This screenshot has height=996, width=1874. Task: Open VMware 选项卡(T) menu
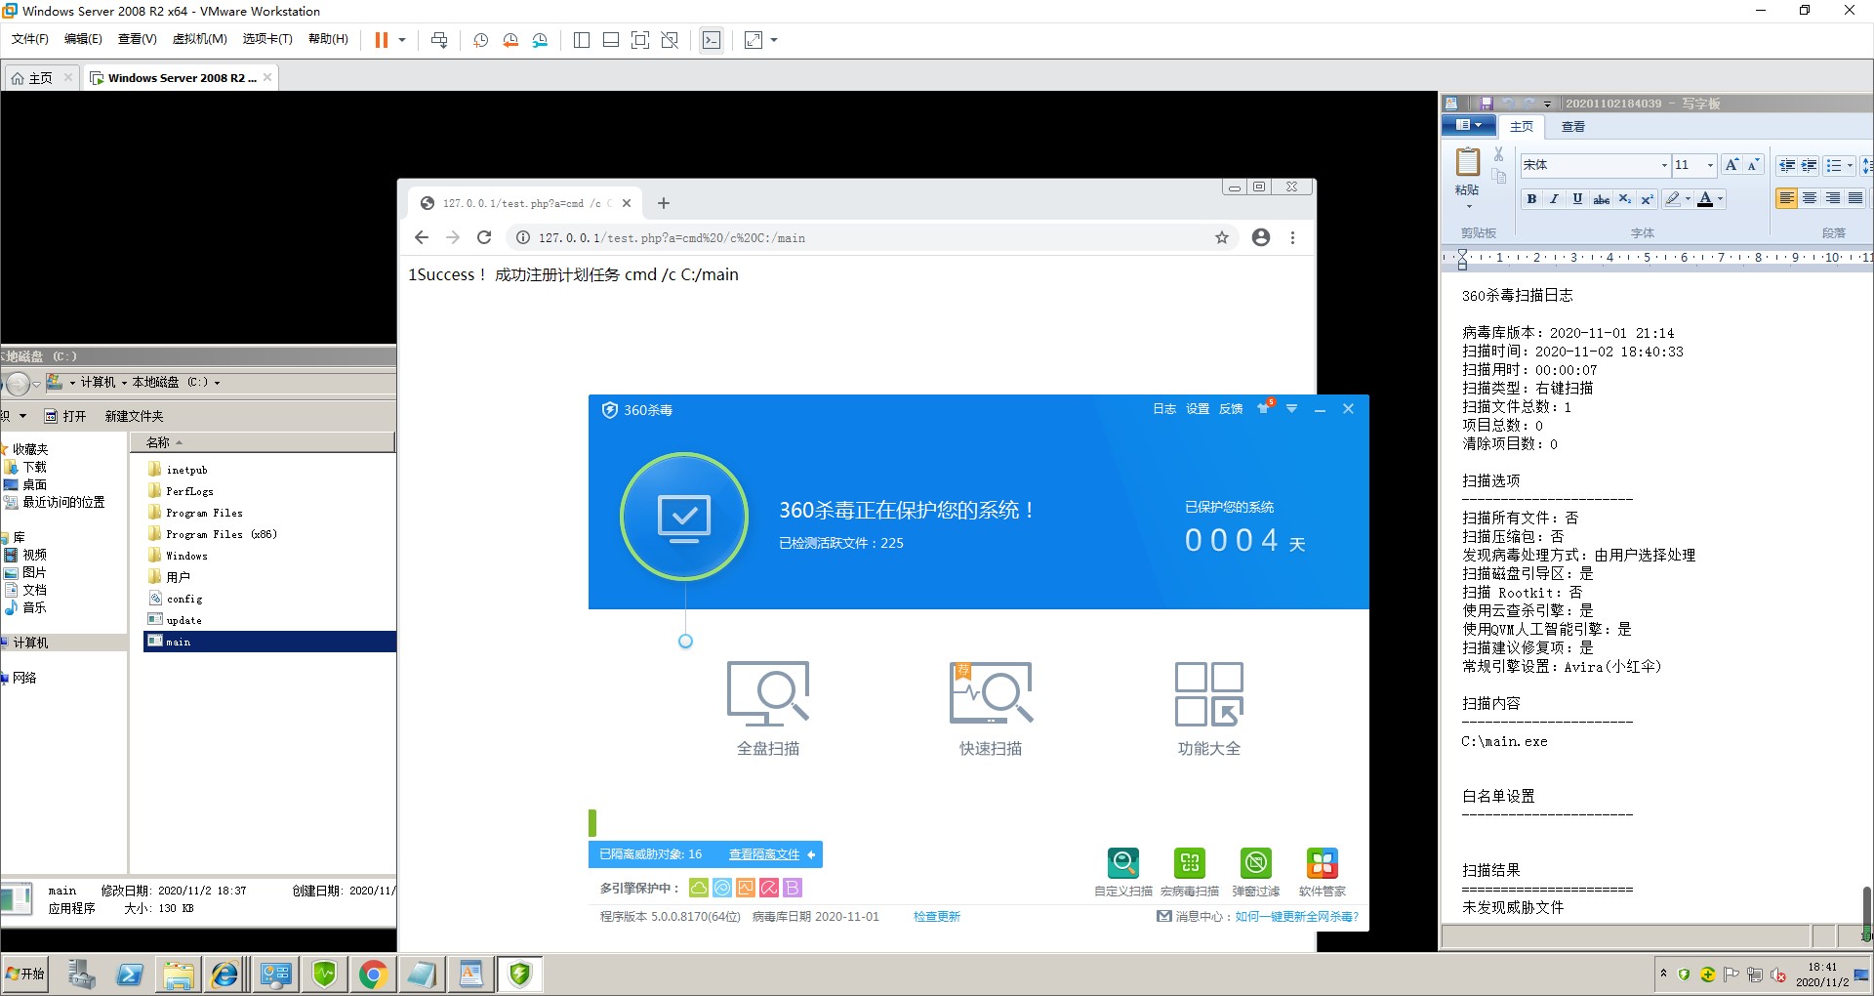267,39
